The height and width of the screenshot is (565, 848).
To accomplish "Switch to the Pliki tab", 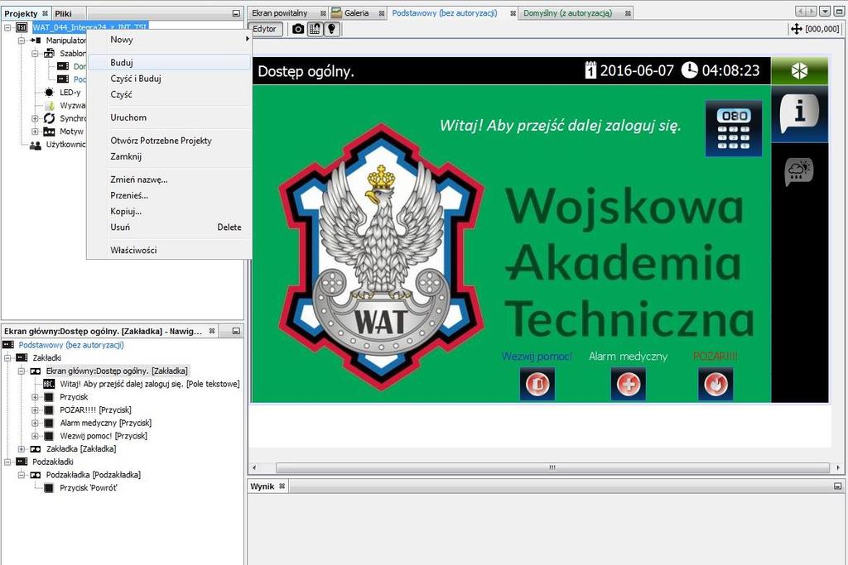I will click(63, 13).
